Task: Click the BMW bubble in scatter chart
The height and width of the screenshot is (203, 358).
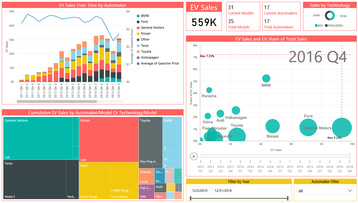Action: (x=266, y=78)
